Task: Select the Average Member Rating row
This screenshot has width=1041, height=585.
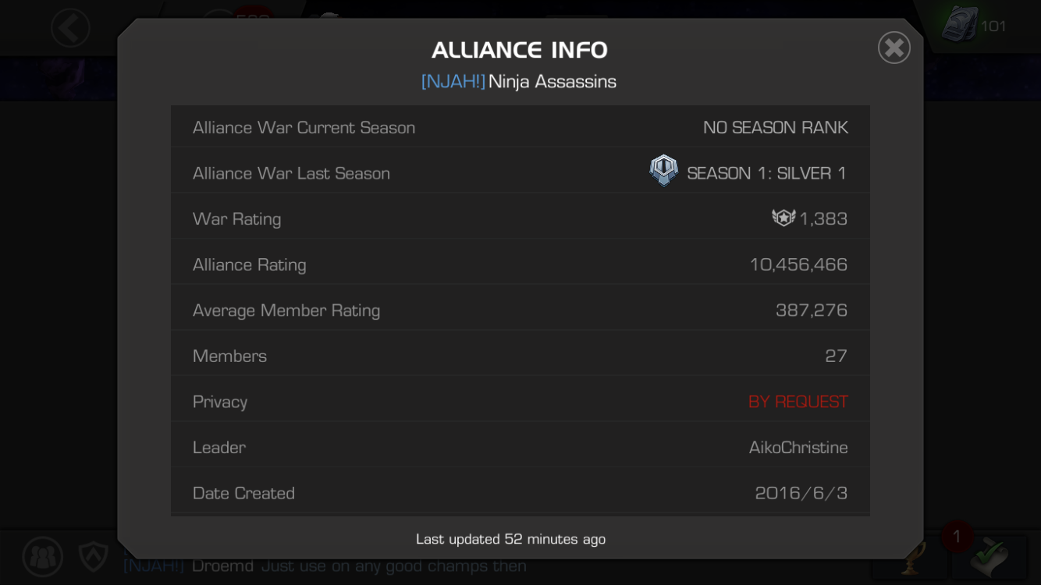Action: (x=520, y=310)
